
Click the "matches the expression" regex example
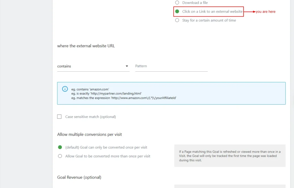[124, 98]
